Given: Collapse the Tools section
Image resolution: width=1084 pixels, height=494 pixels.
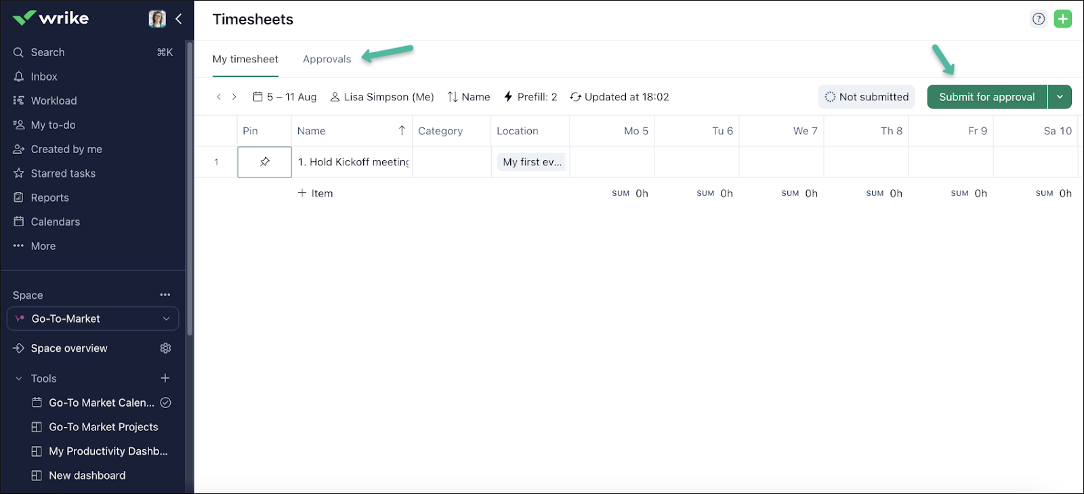Looking at the screenshot, I should click(x=18, y=379).
